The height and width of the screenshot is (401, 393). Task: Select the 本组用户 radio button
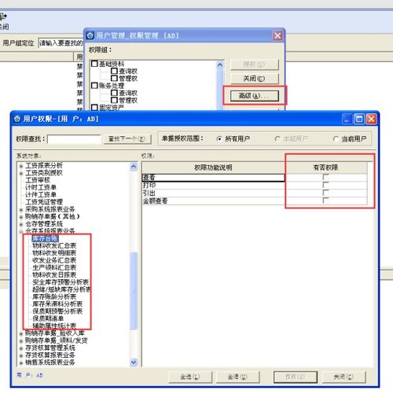tap(277, 138)
